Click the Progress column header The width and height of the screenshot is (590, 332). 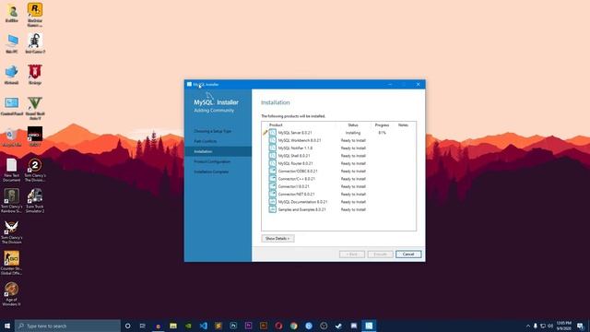click(x=382, y=125)
